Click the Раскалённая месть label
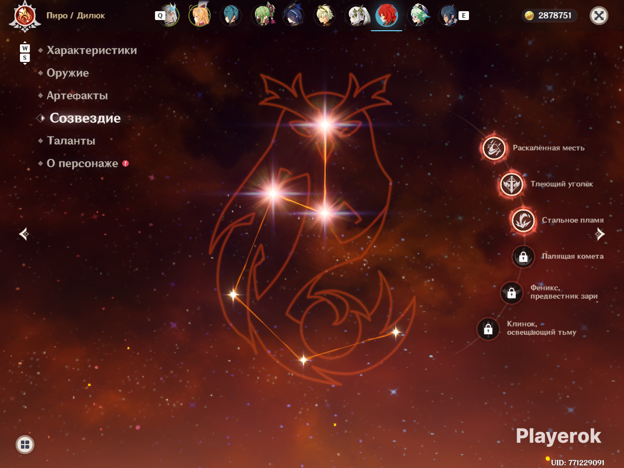Image resolution: width=624 pixels, height=468 pixels. pyautogui.click(x=548, y=148)
